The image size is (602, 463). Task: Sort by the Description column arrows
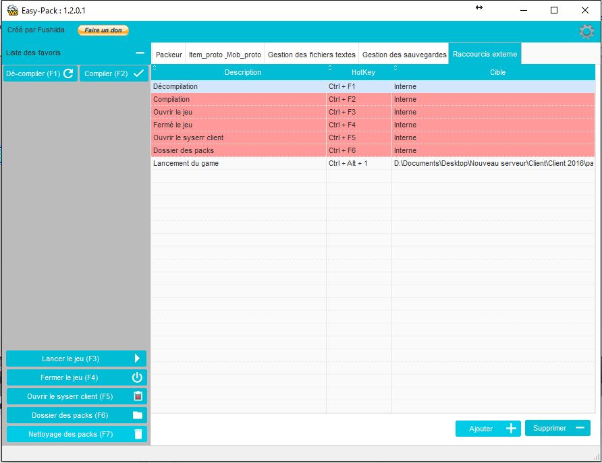pos(155,68)
